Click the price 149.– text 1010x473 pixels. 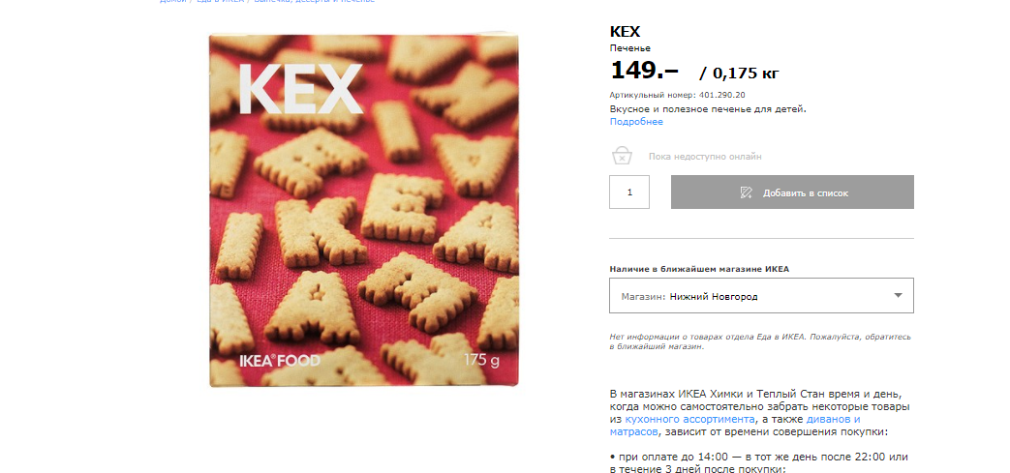pyautogui.click(x=645, y=71)
